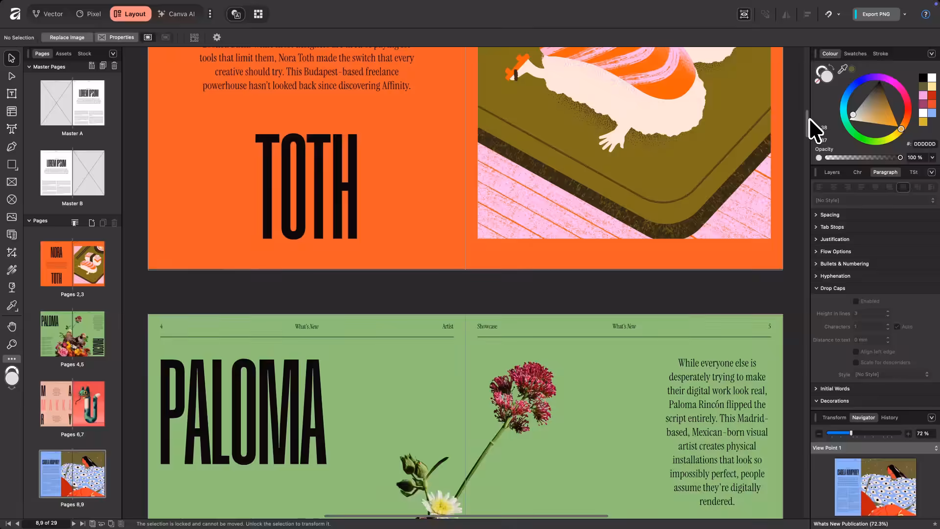
Task: Duplicate the selected master page
Action: 103,66
